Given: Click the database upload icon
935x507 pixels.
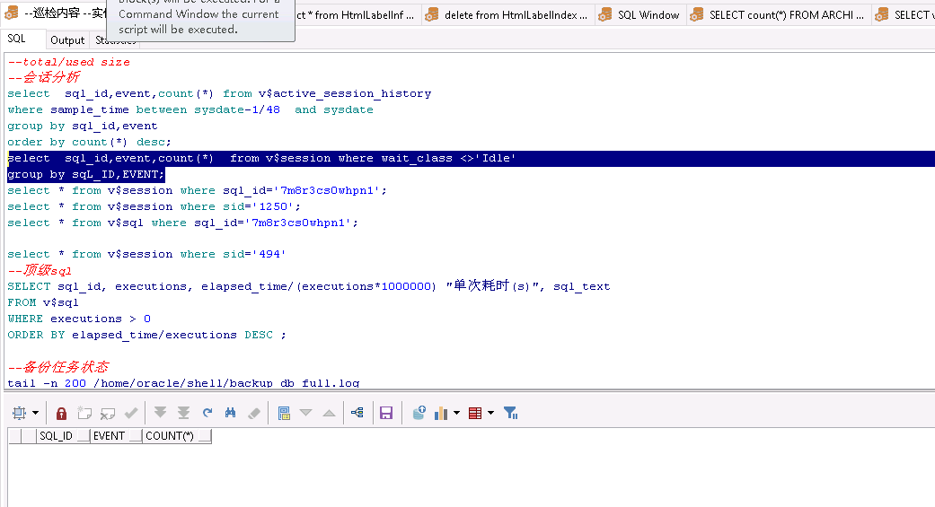Looking at the screenshot, I should click(x=419, y=414).
